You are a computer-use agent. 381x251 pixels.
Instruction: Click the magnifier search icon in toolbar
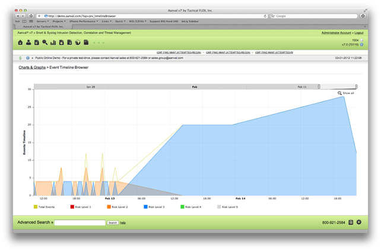45,43
